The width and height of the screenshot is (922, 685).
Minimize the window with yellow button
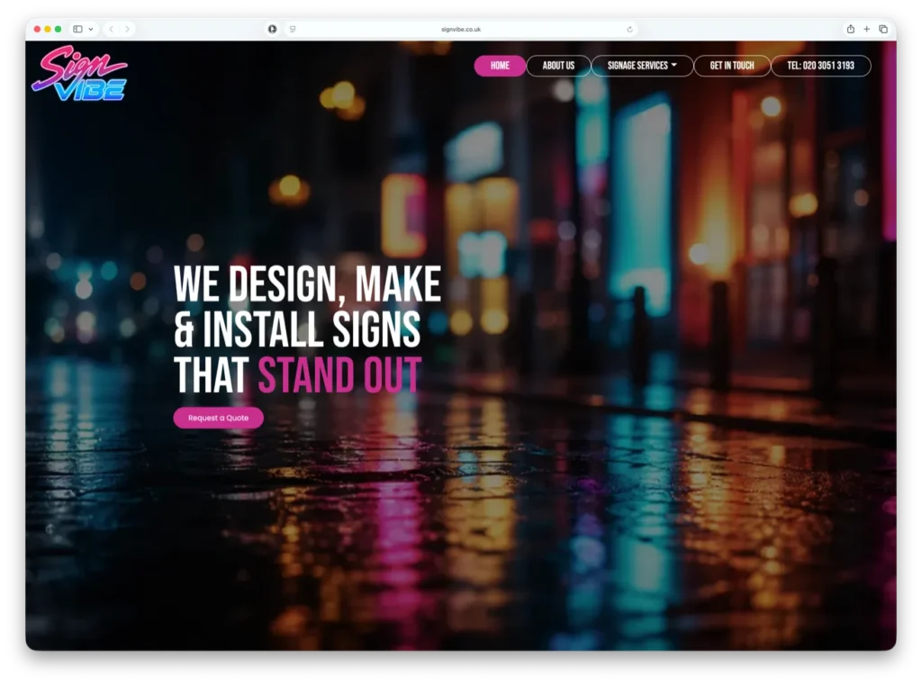pyautogui.click(x=48, y=29)
